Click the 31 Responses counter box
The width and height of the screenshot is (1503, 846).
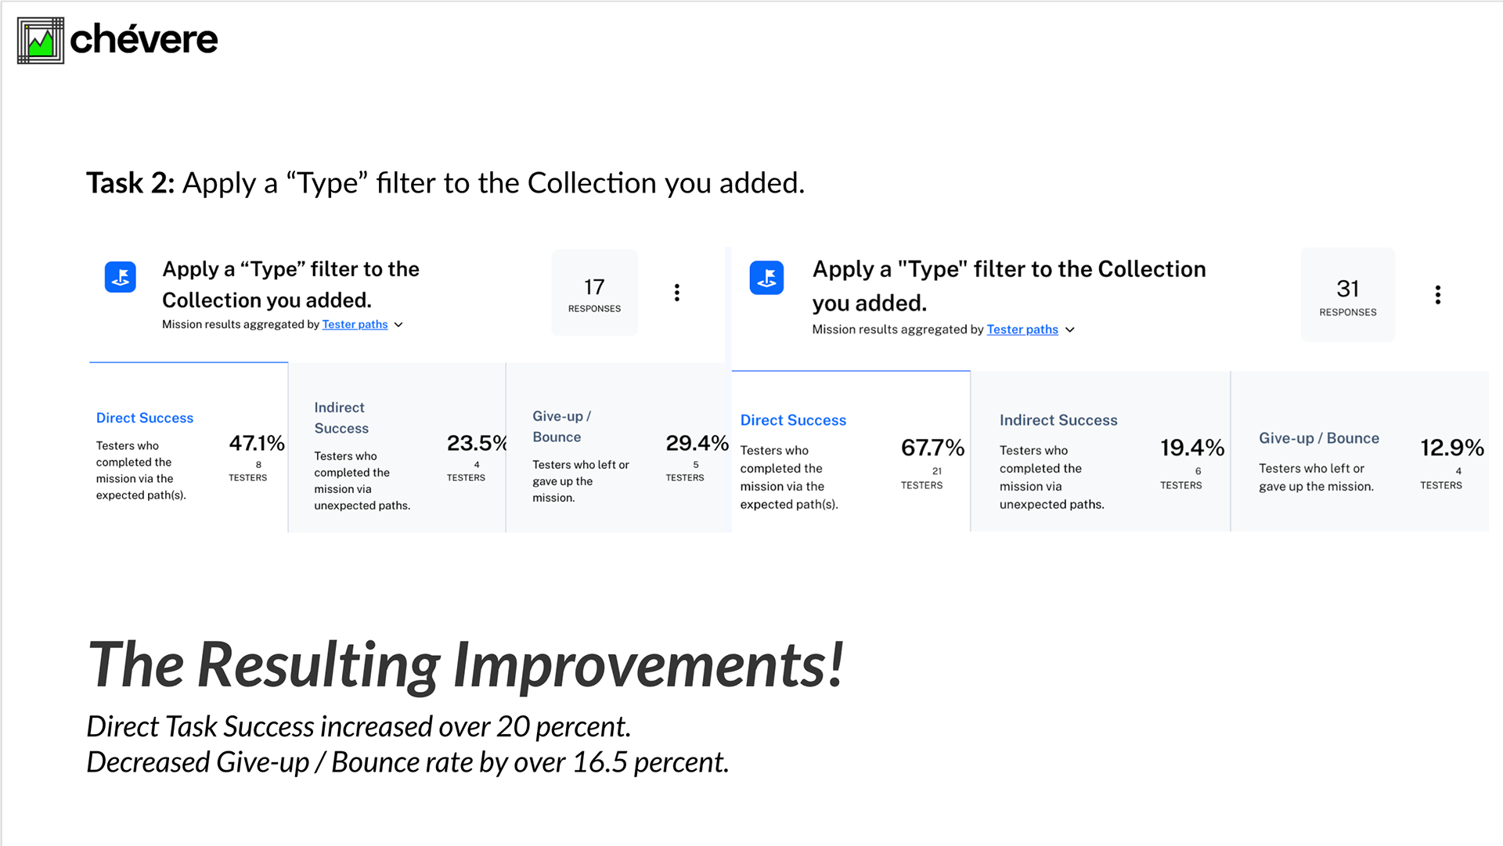tap(1348, 295)
